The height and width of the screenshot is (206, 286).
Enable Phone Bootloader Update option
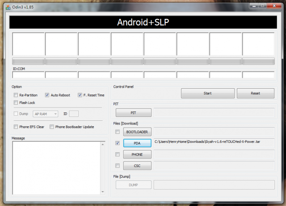pyautogui.click(x=52, y=127)
